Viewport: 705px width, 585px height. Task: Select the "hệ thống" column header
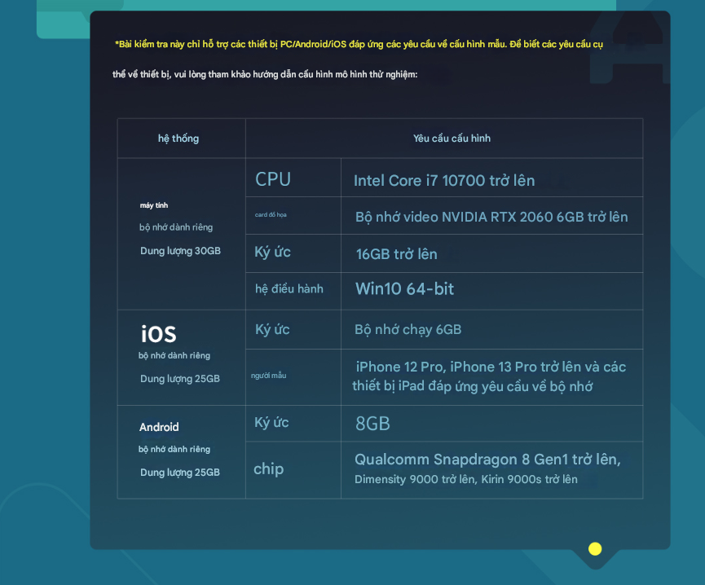point(178,139)
